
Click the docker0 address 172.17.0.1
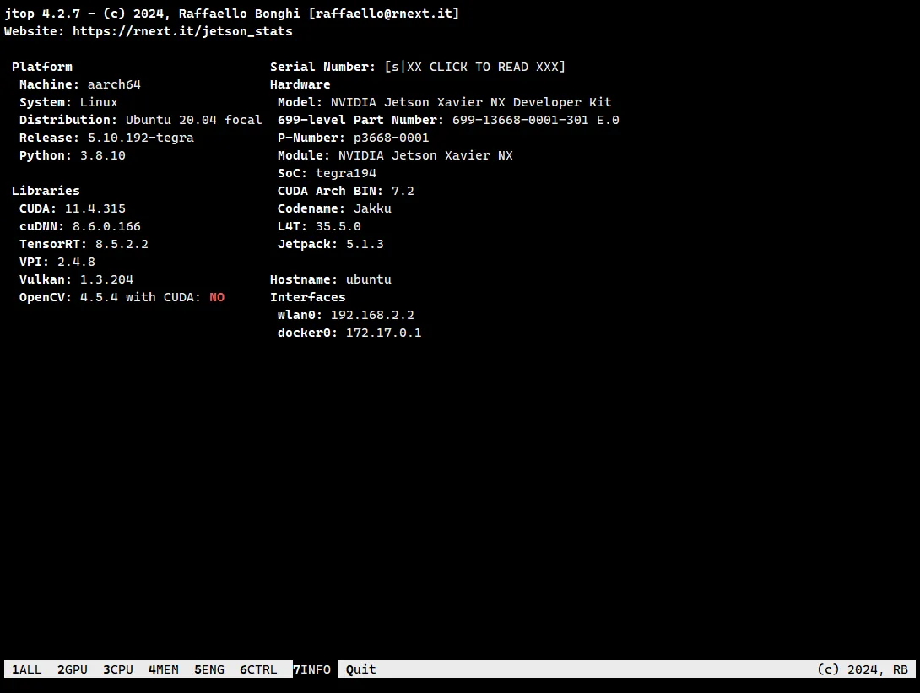pos(384,333)
